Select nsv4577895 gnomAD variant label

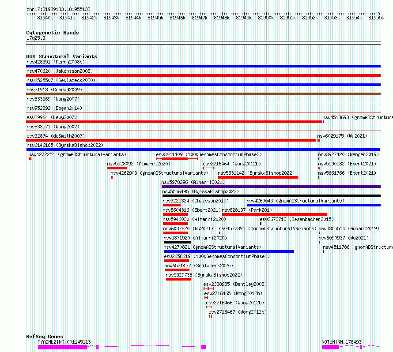(268, 228)
